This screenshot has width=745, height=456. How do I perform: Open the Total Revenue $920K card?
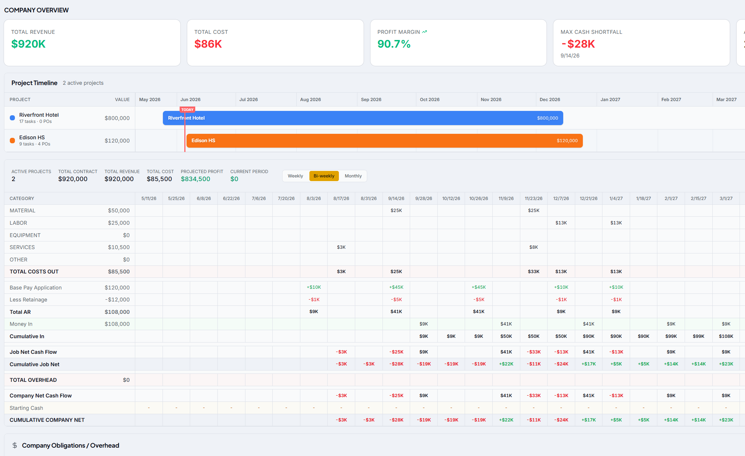pyautogui.click(x=92, y=43)
